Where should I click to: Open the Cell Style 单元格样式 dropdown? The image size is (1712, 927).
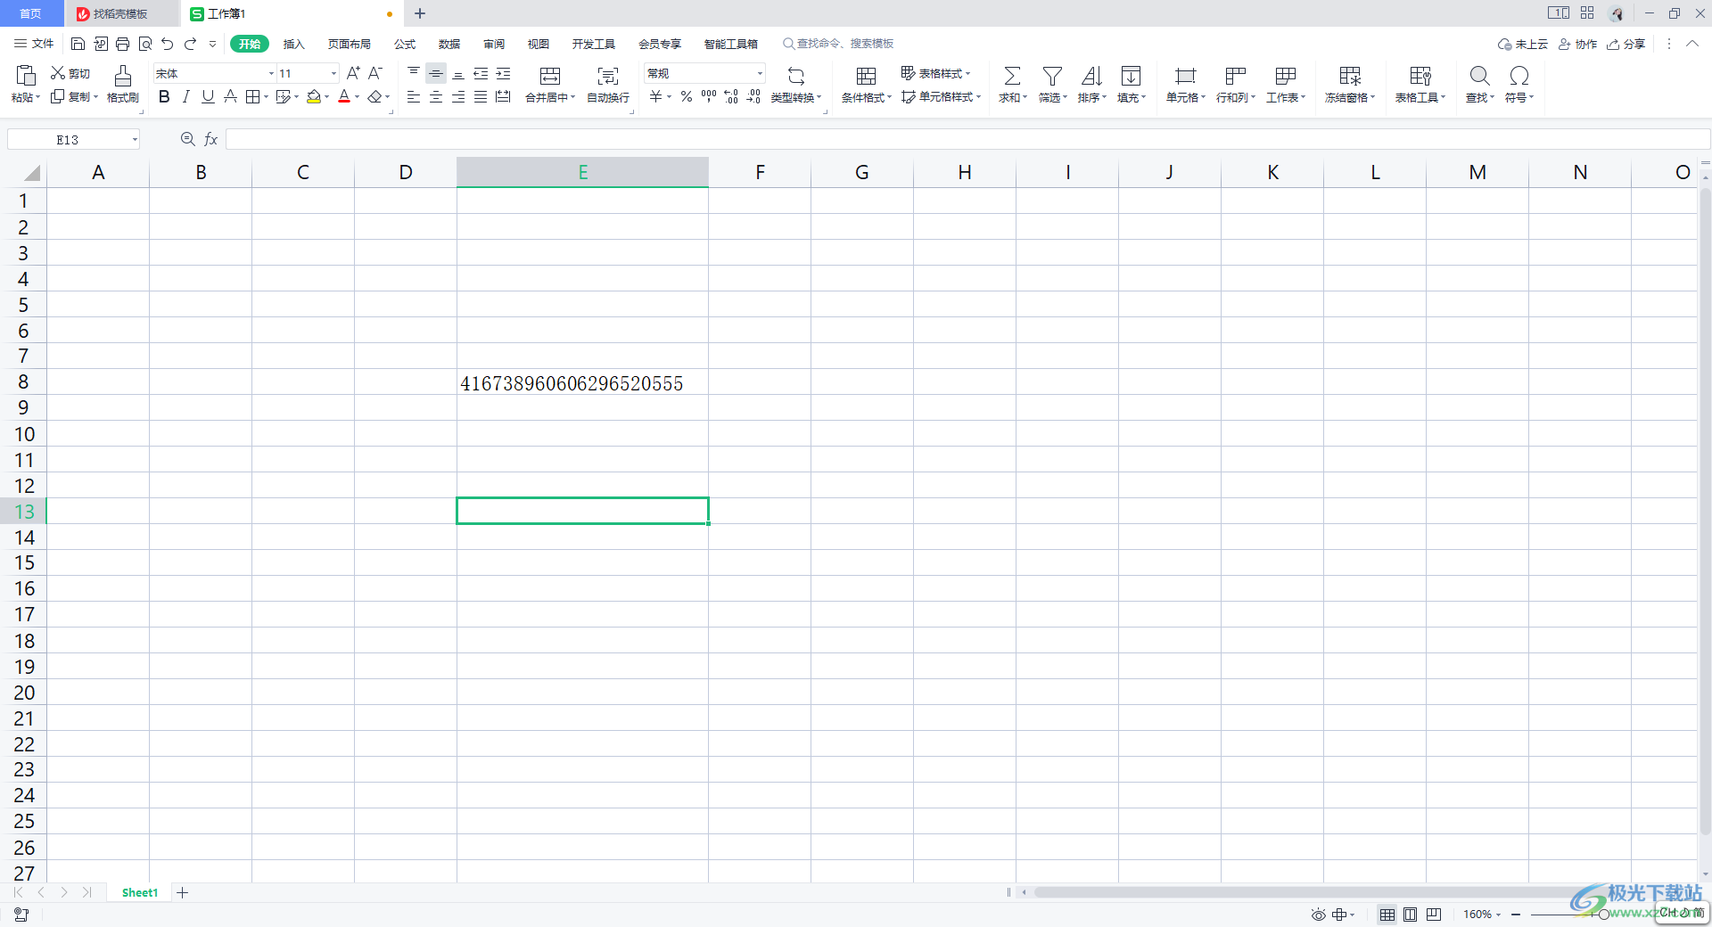(941, 96)
